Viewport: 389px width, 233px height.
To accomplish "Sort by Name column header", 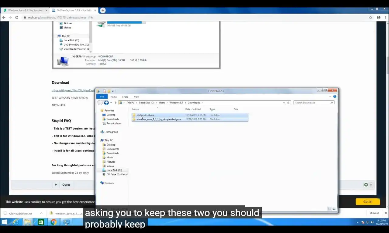I will coord(136,109).
